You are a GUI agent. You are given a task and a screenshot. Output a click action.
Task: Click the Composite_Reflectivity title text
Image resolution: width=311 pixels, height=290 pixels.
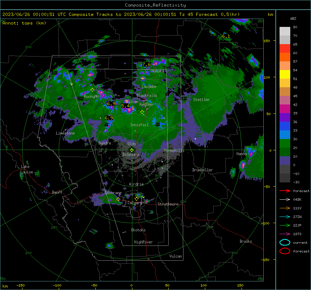click(155, 5)
